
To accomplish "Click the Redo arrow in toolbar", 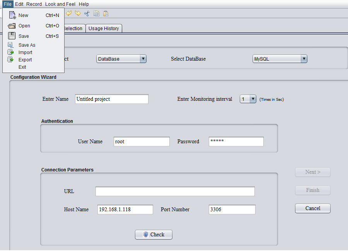I will [78, 14].
